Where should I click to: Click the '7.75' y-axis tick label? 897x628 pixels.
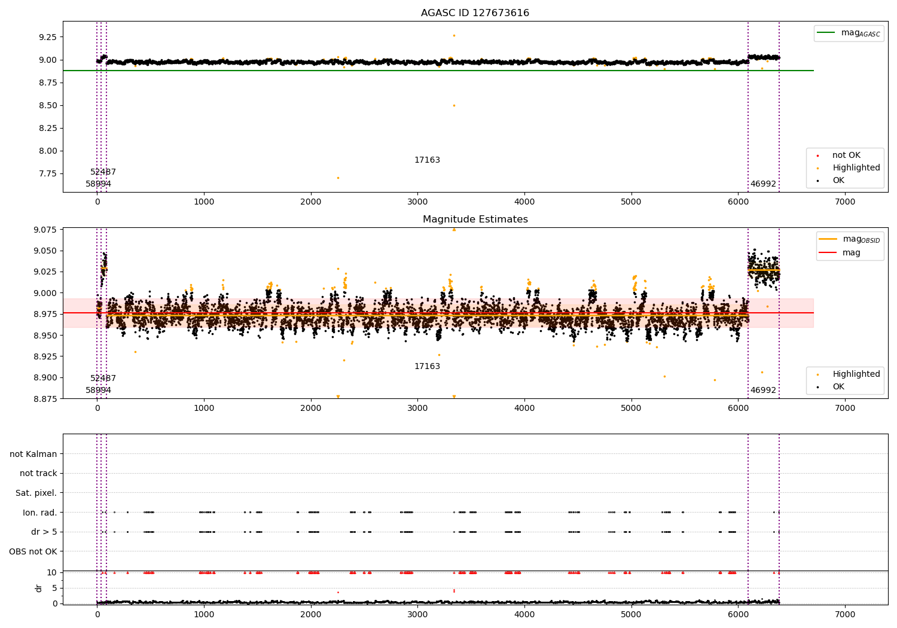tap(48, 174)
